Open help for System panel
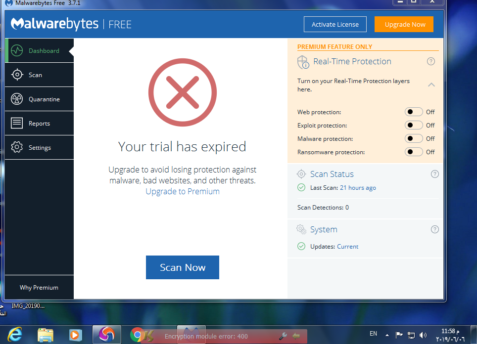The image size is (477, 344). click(435, 229)
